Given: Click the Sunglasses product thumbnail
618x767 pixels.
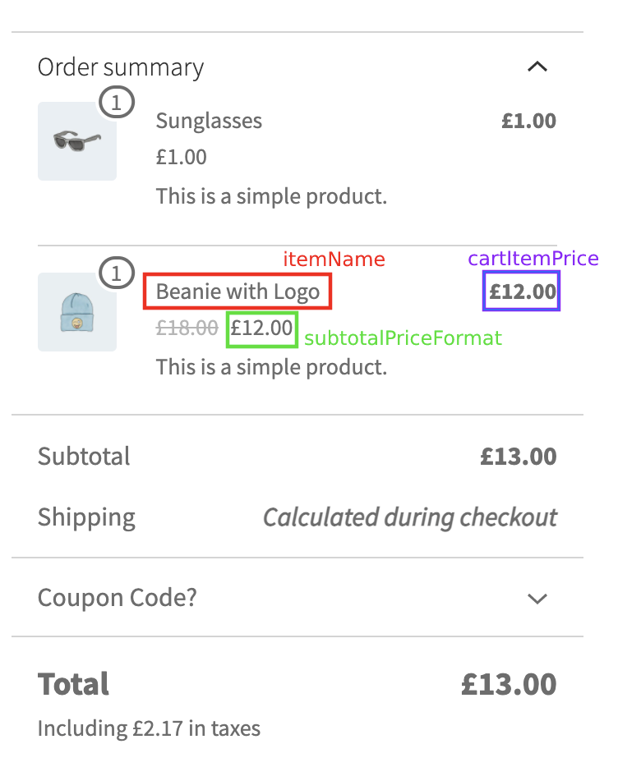Looking at the screenshot, I should (x=76, y=140).
